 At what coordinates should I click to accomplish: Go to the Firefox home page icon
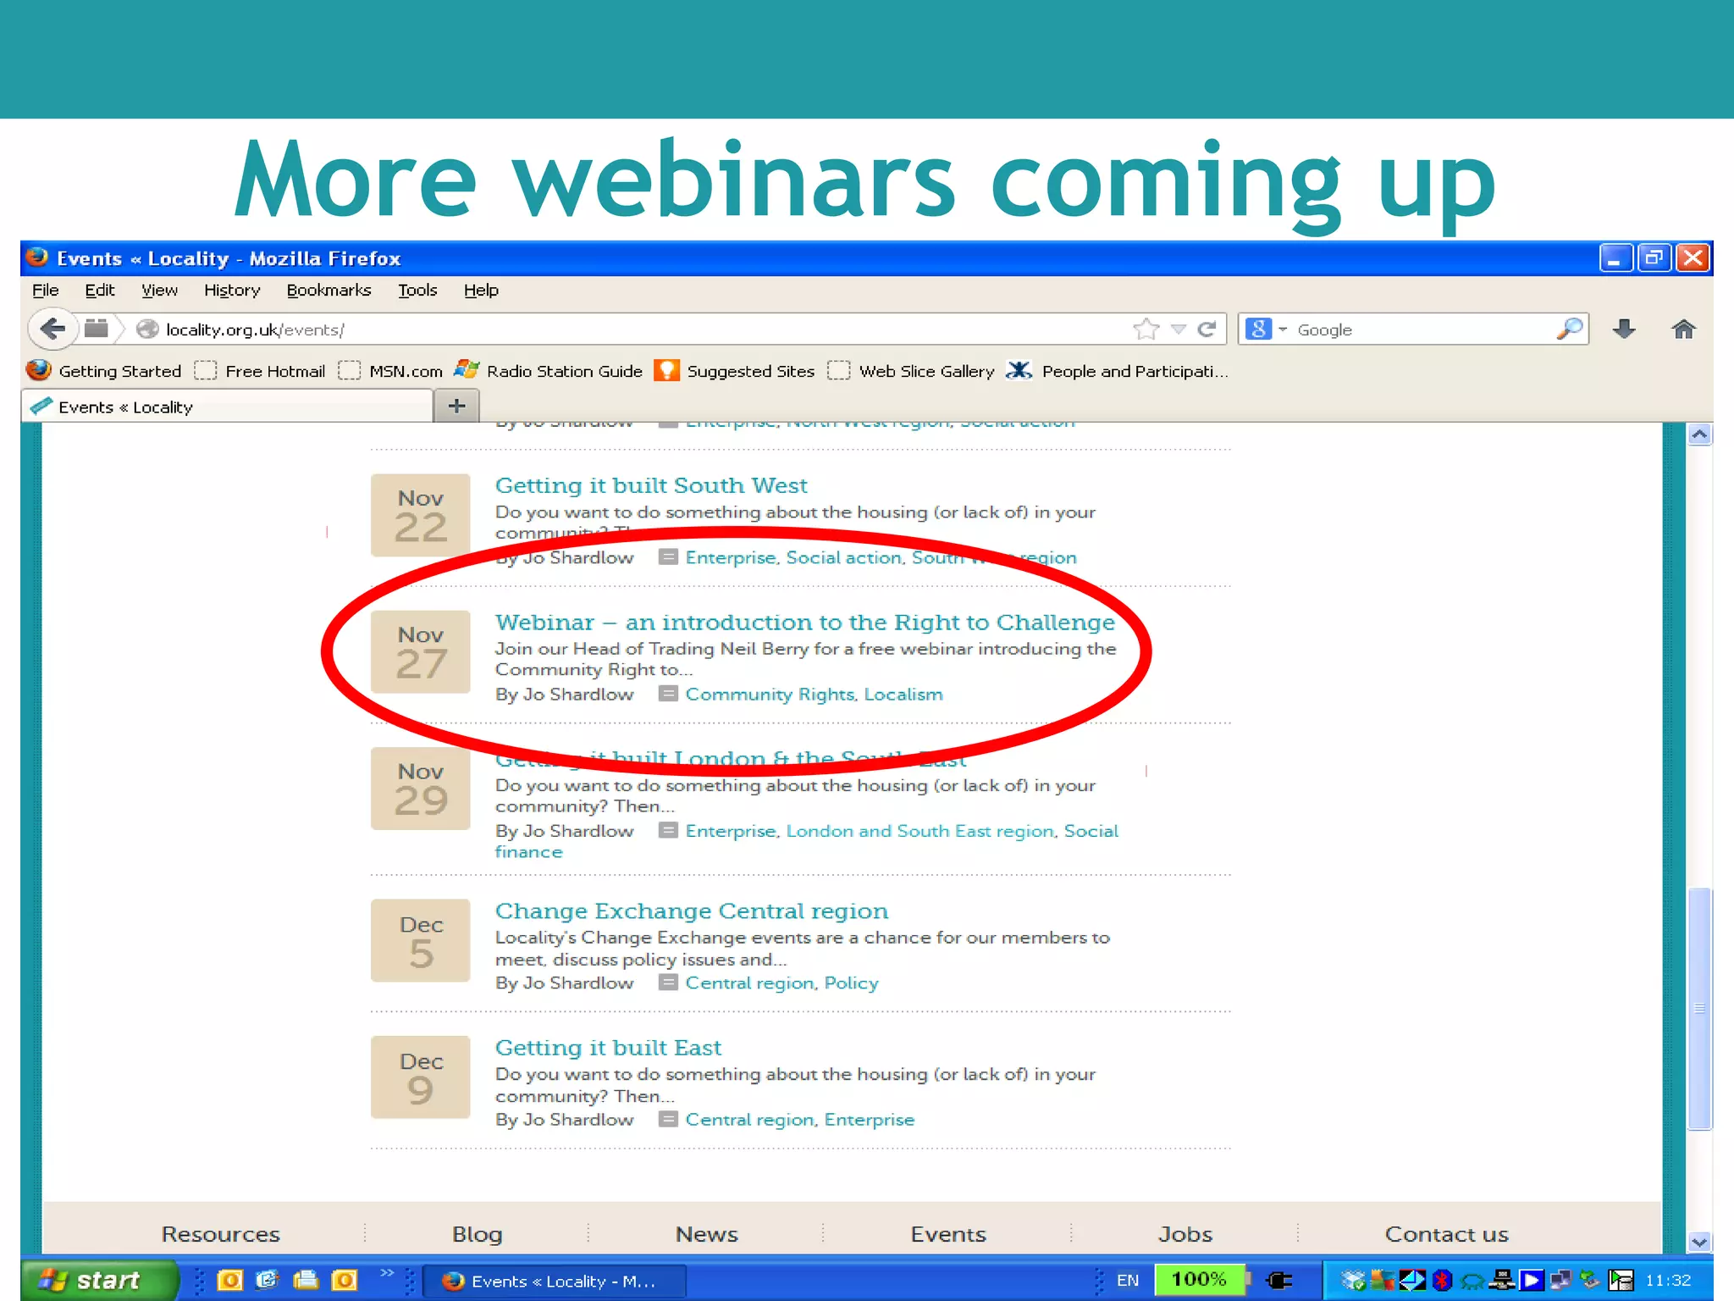pos(1683,329)
